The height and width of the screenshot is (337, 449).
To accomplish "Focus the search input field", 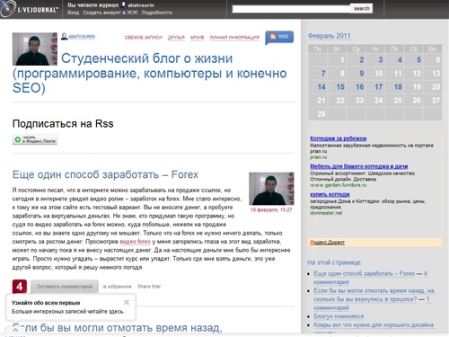I will (x=291, y=9).
